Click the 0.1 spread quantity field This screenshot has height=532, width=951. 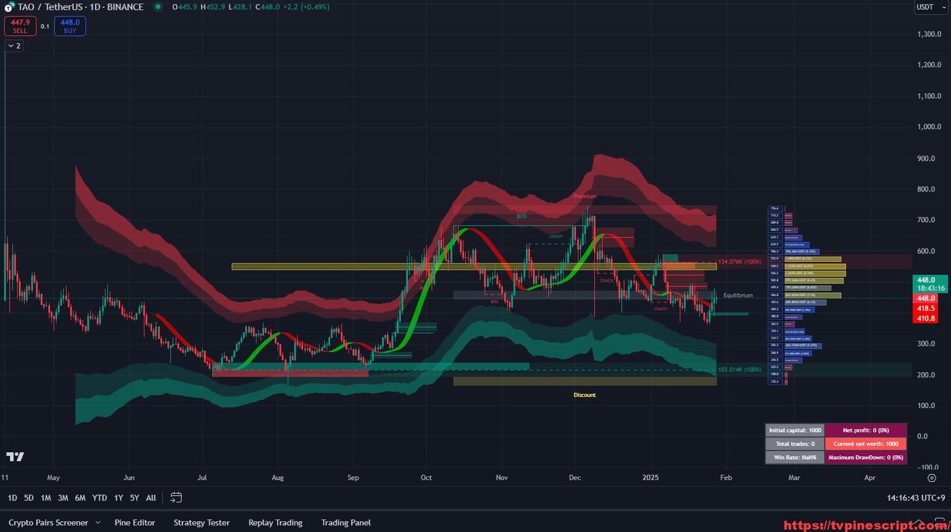pyautogui.click(x=45, y=26)
